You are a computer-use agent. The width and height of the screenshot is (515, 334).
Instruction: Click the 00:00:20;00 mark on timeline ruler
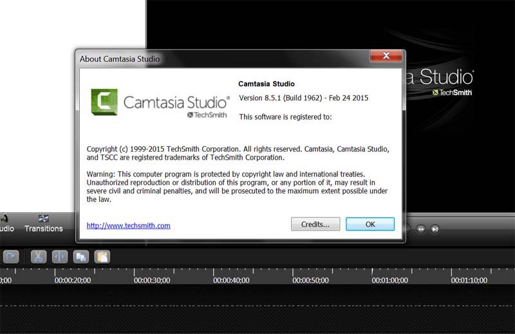click(x=73, y=280)
